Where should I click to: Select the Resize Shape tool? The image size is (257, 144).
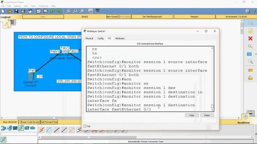250,62
